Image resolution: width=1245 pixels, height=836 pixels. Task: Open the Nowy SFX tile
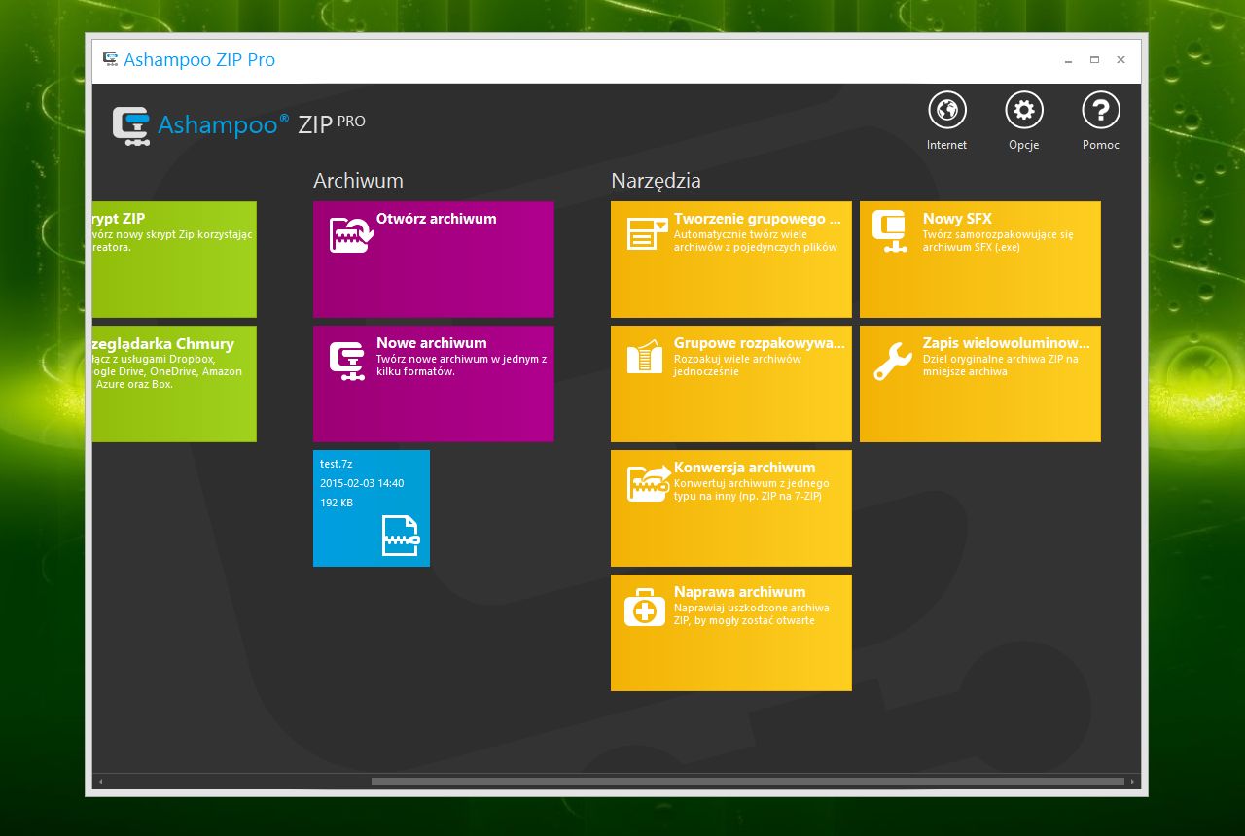980,260
